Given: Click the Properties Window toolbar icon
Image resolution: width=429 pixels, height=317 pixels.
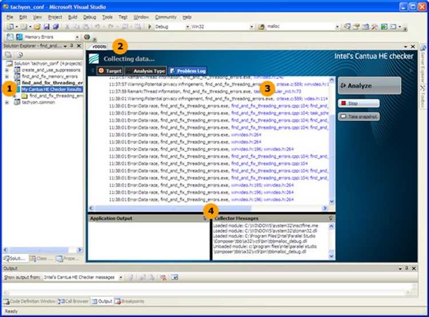Looking at the screenshot, I should tap(356, 26).
